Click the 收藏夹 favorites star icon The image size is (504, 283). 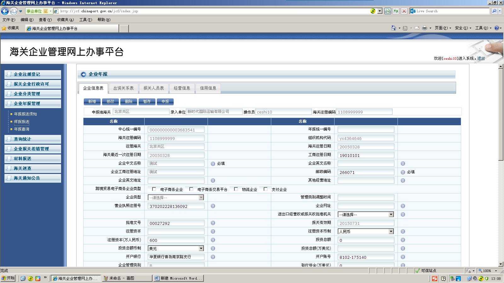click(4, 28)
